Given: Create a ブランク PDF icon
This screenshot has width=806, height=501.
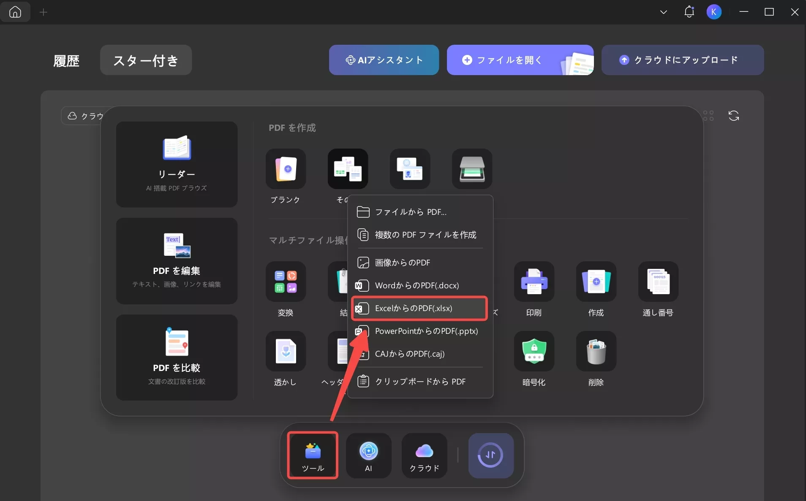Looking at the screenshot, I should (286, 169).
